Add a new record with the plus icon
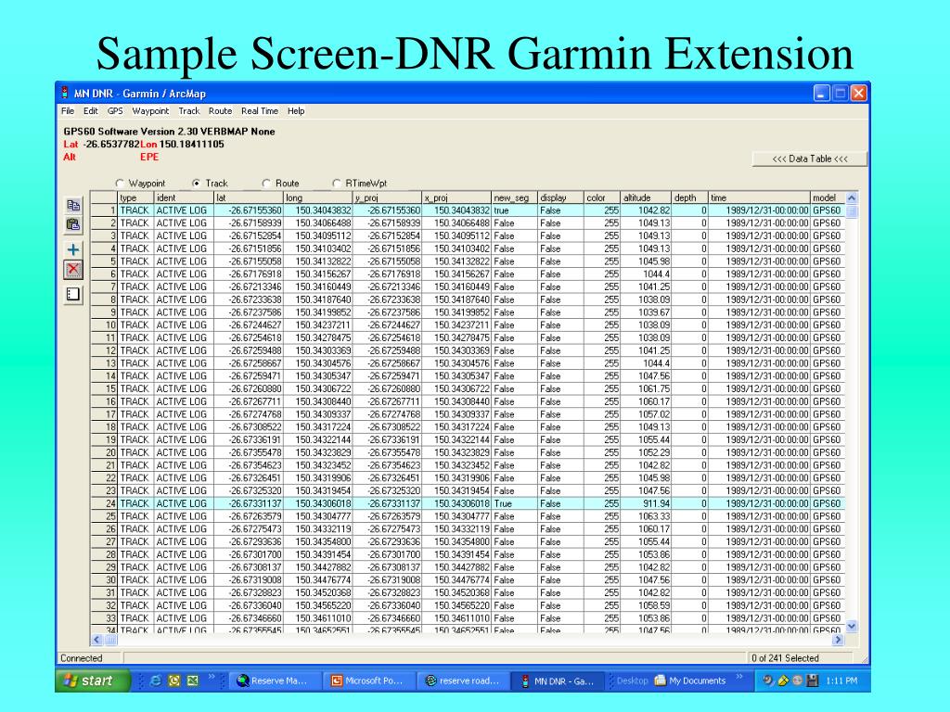The width and height of the screenshot is (950, 712). point(73,249)
